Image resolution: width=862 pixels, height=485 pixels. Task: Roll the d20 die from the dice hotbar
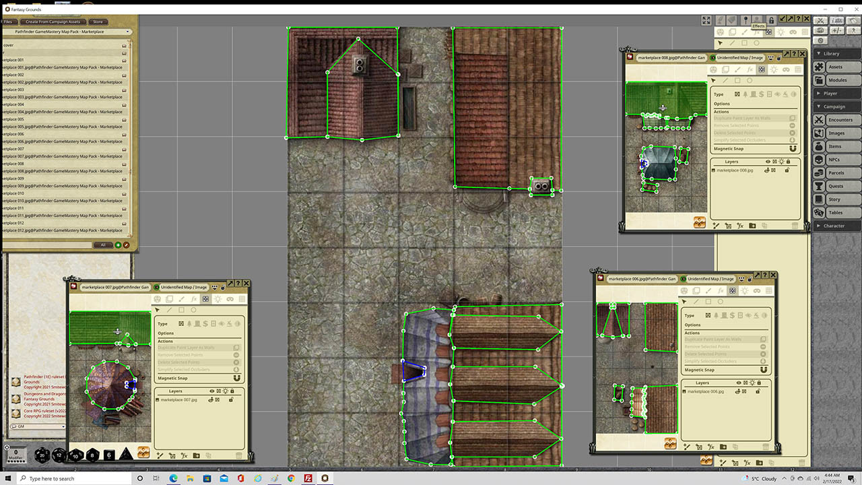pos(42,456)
